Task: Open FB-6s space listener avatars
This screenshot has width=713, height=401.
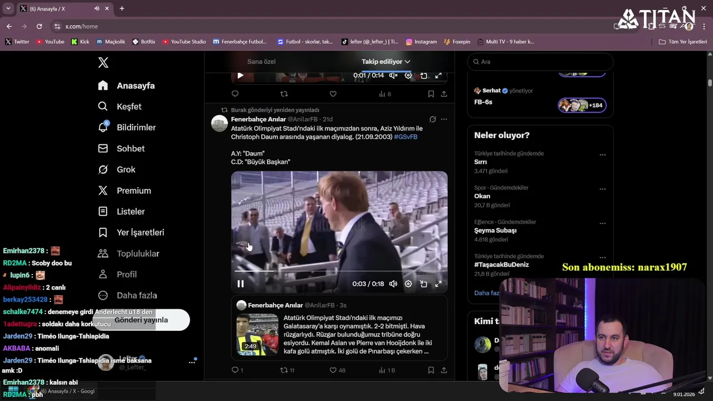Action: point(582,105)
